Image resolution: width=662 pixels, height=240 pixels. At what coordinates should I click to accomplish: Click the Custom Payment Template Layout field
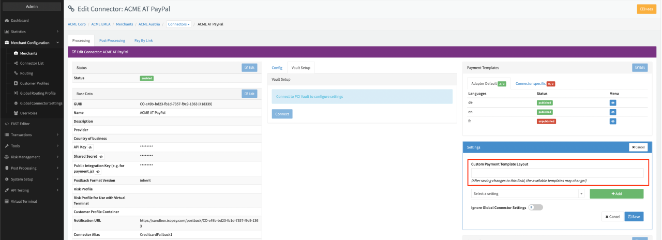point(557,173)
